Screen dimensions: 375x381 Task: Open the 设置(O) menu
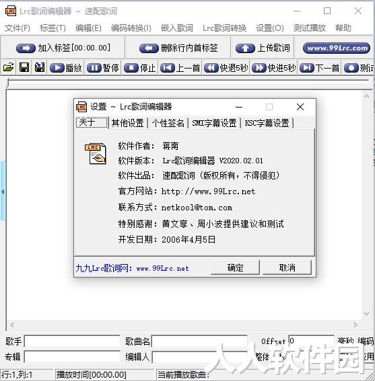tap(270, 28)
